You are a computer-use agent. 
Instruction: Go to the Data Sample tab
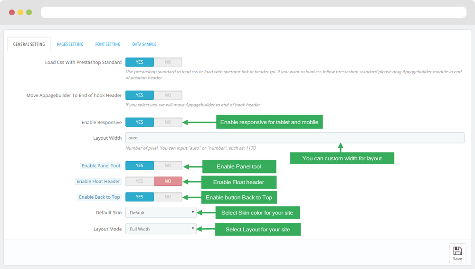point(144,44)
